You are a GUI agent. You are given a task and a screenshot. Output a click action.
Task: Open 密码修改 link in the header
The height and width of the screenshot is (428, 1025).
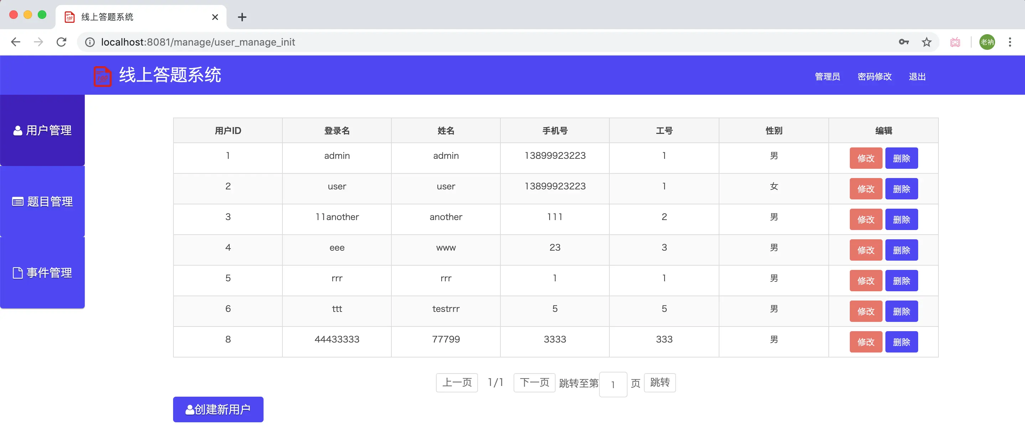tap(874, 76)
